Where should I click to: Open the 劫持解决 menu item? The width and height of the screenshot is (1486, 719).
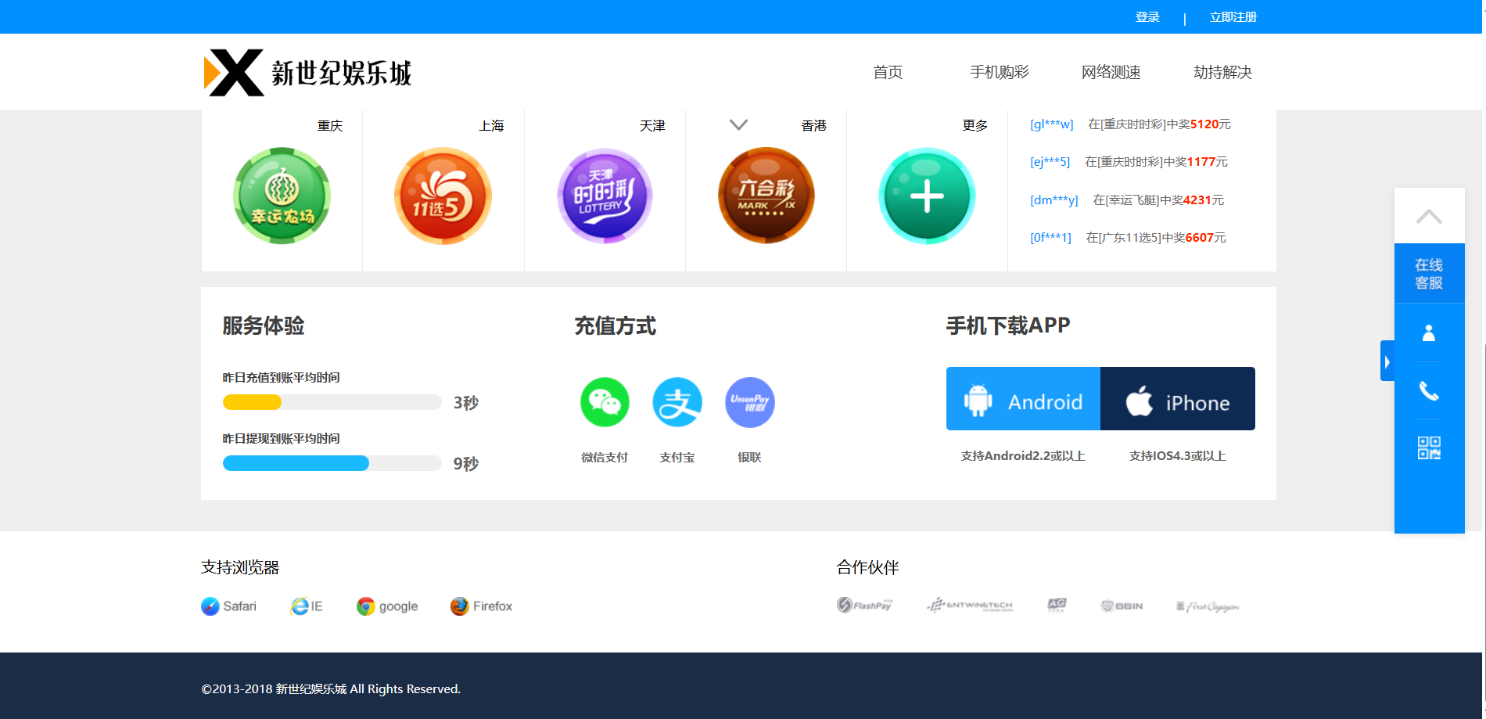[1222, 72]
